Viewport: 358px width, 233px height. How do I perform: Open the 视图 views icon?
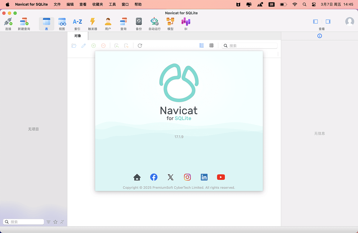tap(62, 24)
